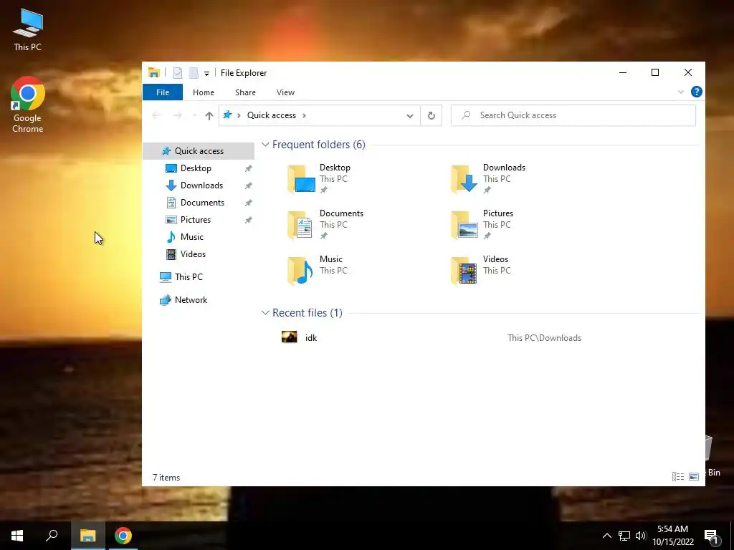Open network status tray icon
734x550 pixels.
pos(624,536)
